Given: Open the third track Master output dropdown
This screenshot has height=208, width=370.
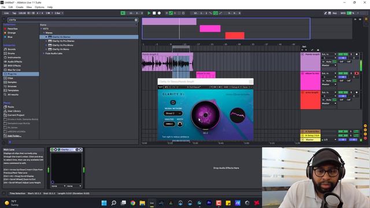Looking at the screenshot, I should pyautogui.click(x=329, y=103).
